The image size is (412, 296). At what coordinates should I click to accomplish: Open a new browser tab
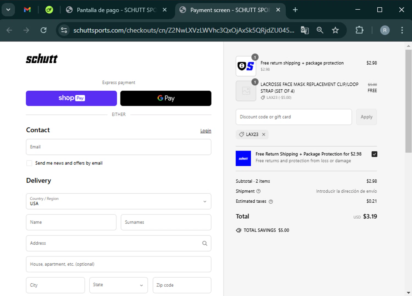pyautogui.click(x=295, y=10)
